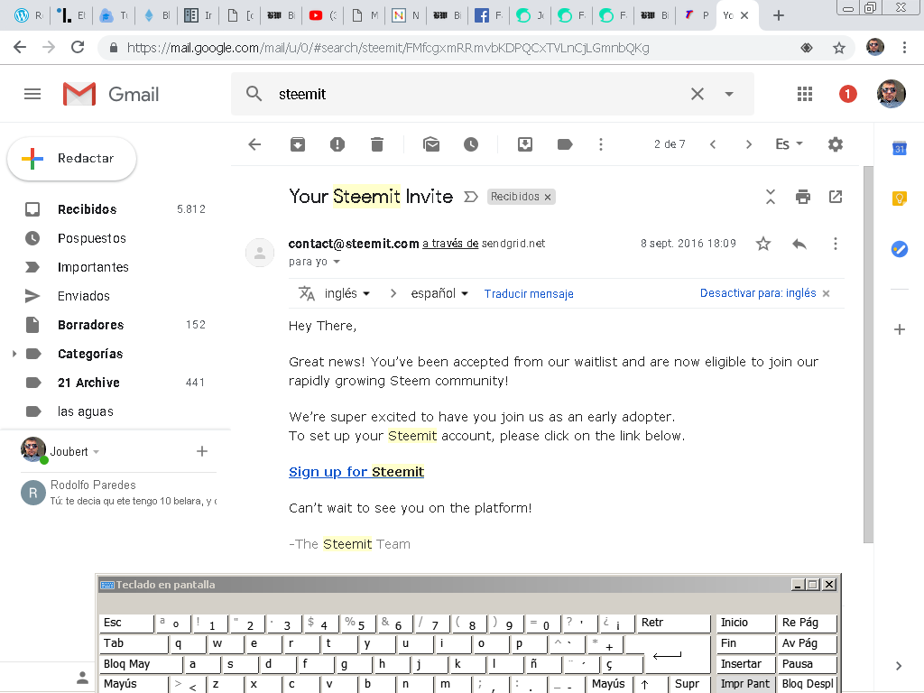This screenshot has height=693, width=924.
Task: Open the Labels tag icon
Action: tap(565, 144)
